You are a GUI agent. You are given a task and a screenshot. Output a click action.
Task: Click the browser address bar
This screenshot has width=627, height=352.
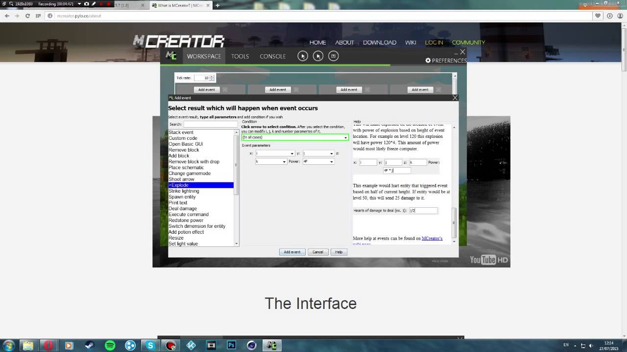tap(318, 16)
